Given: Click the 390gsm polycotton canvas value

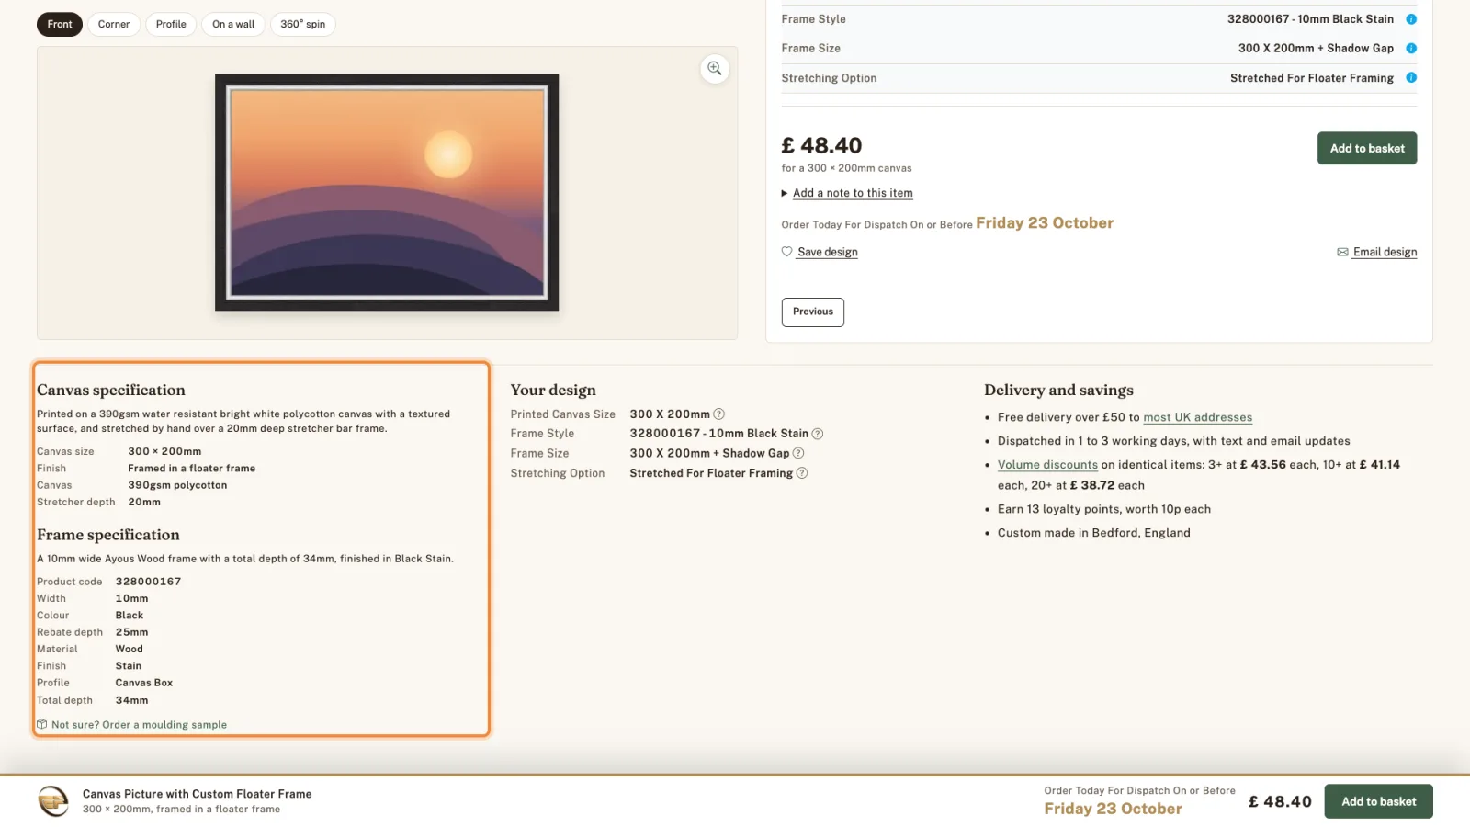Looking at the screenshot, I should 177,485.
